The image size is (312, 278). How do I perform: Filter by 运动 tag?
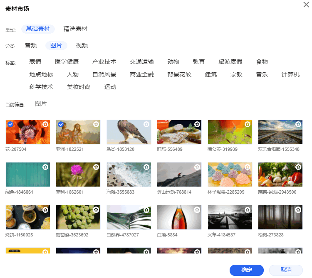coord(110,87)
